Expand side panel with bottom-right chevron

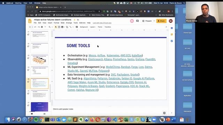pos(172,113)
